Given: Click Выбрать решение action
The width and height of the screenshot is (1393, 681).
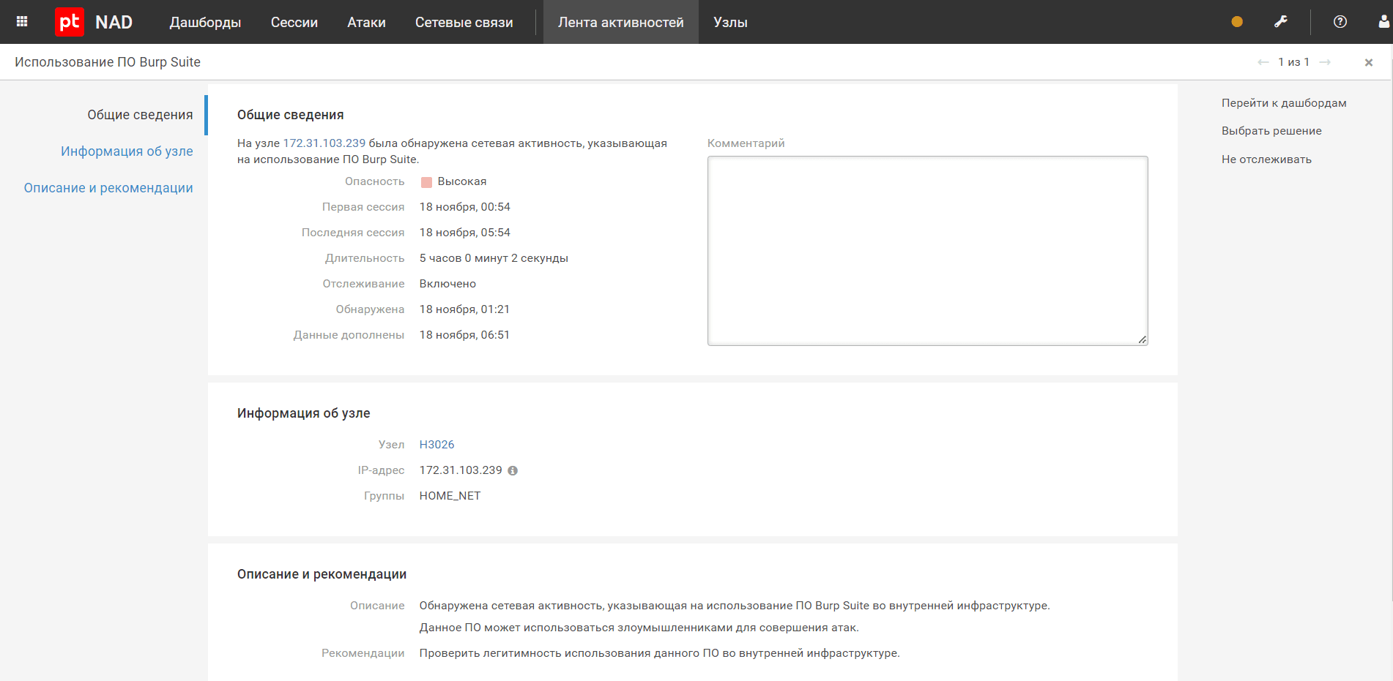Looking at the screenshot, I should coord(1271,131).
